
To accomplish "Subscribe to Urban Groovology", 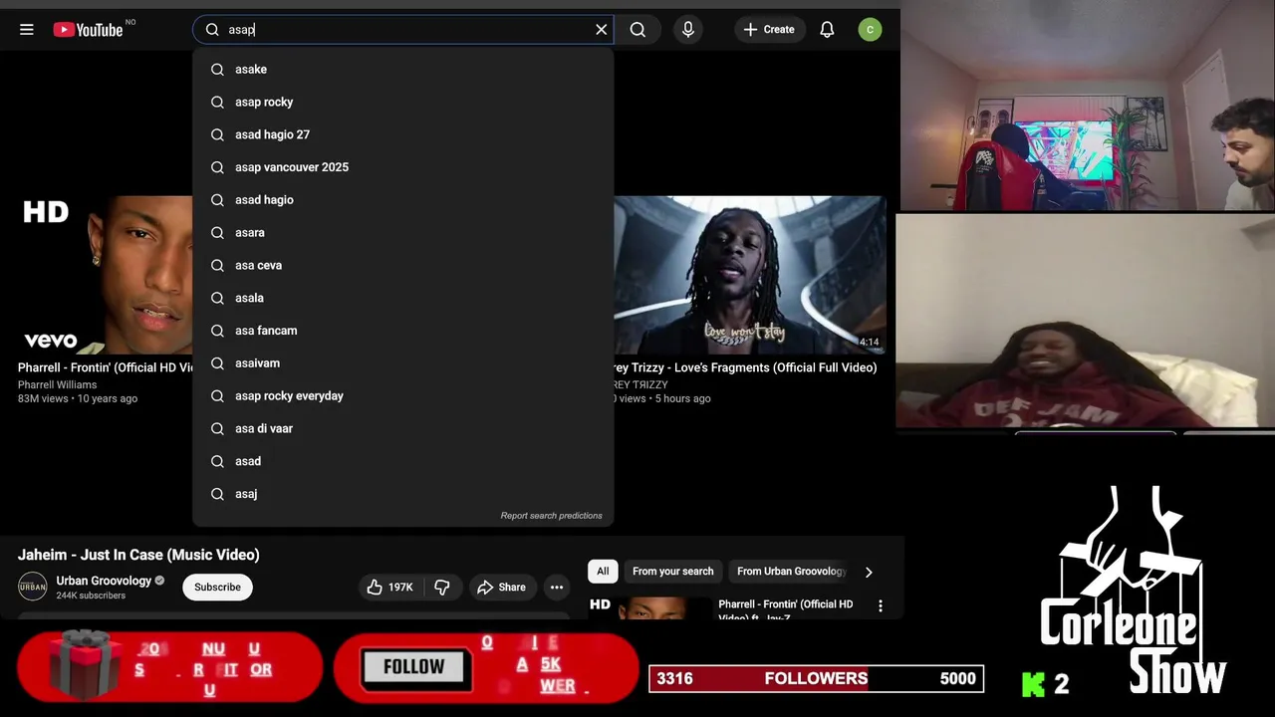I will (x=217, y=588).
